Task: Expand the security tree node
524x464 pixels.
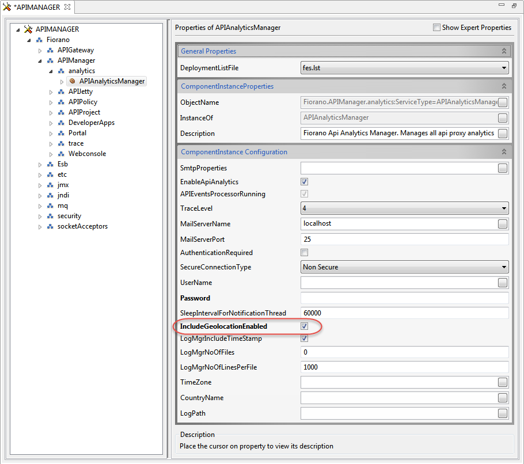Action: click(40, 216)
